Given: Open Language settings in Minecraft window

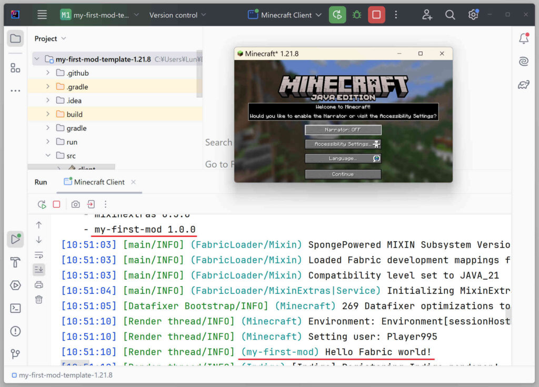Looking at the screenshot, I should point(343,158).
